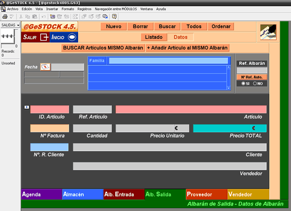Click the small arrow icon beside ID. Artículo

(27, 107)
